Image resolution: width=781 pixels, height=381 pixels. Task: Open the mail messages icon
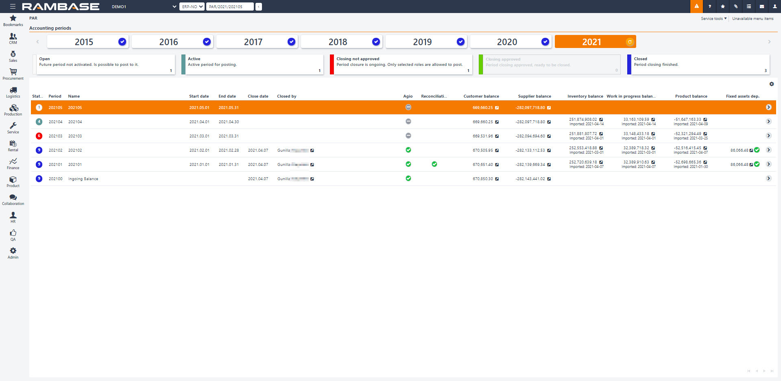tap(761, 7)
